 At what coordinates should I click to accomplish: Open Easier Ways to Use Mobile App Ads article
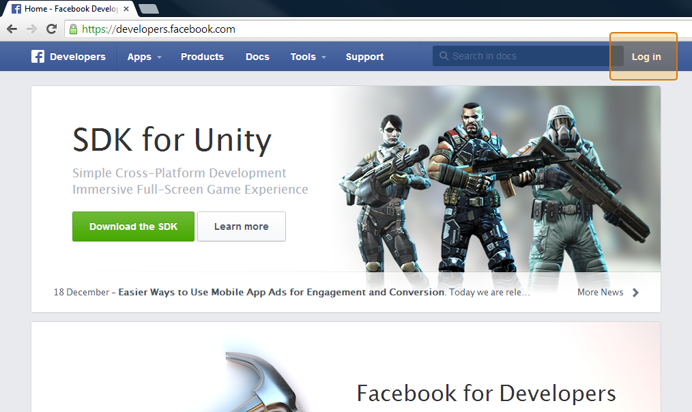(x=281, y=292)
